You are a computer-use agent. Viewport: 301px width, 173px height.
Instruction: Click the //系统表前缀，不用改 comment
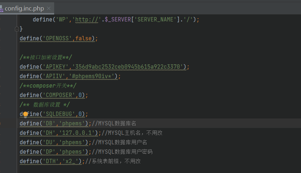pos(113,161)
